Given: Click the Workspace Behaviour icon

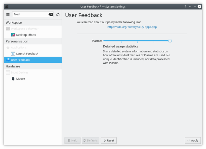Looking at the screenshot, I should [8, 29].
